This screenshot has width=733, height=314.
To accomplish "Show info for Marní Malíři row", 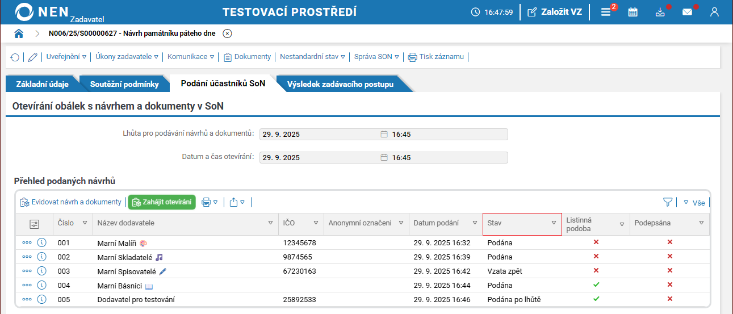I will (41, 242).
